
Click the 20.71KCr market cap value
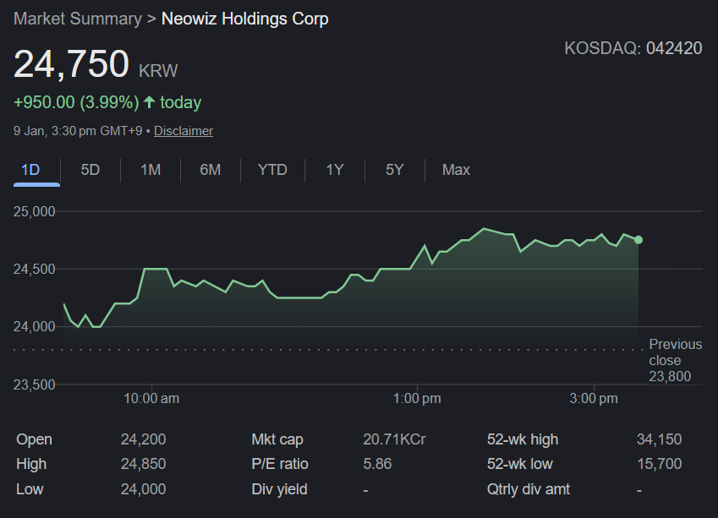(395, 439)
